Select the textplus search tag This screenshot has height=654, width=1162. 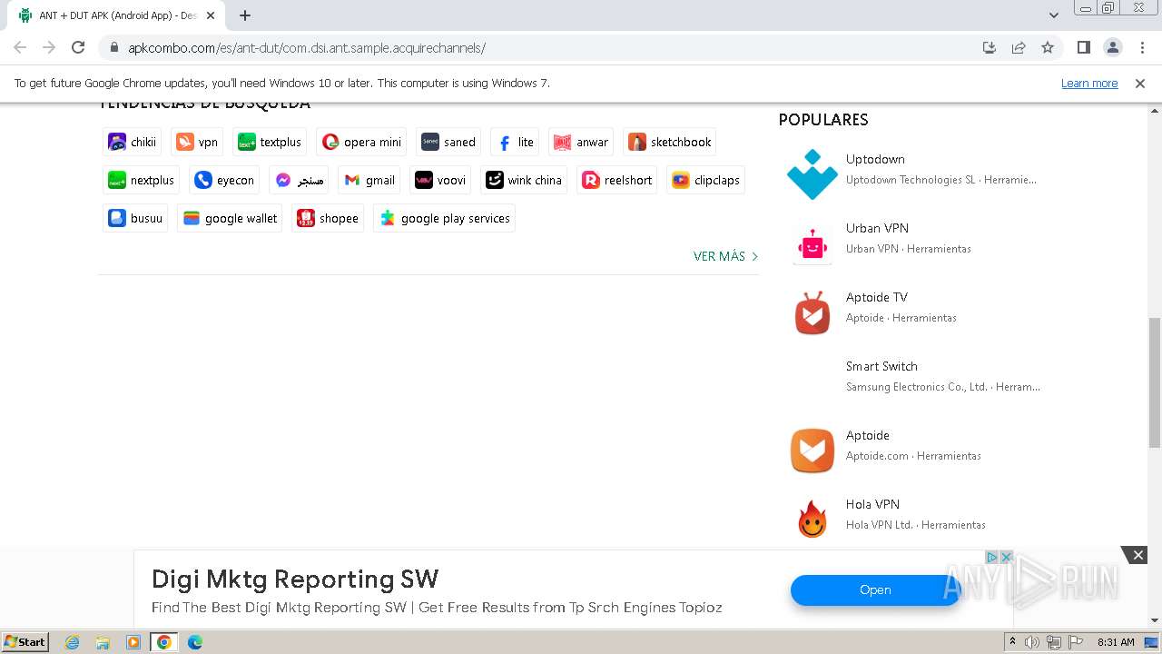coord(270,142)
